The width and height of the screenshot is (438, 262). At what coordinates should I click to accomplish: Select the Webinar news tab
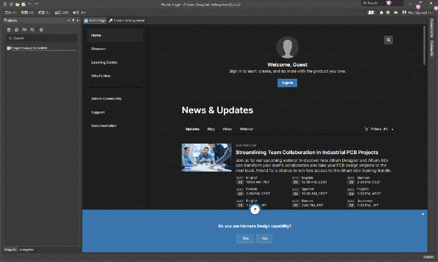(x=247, y=129)
